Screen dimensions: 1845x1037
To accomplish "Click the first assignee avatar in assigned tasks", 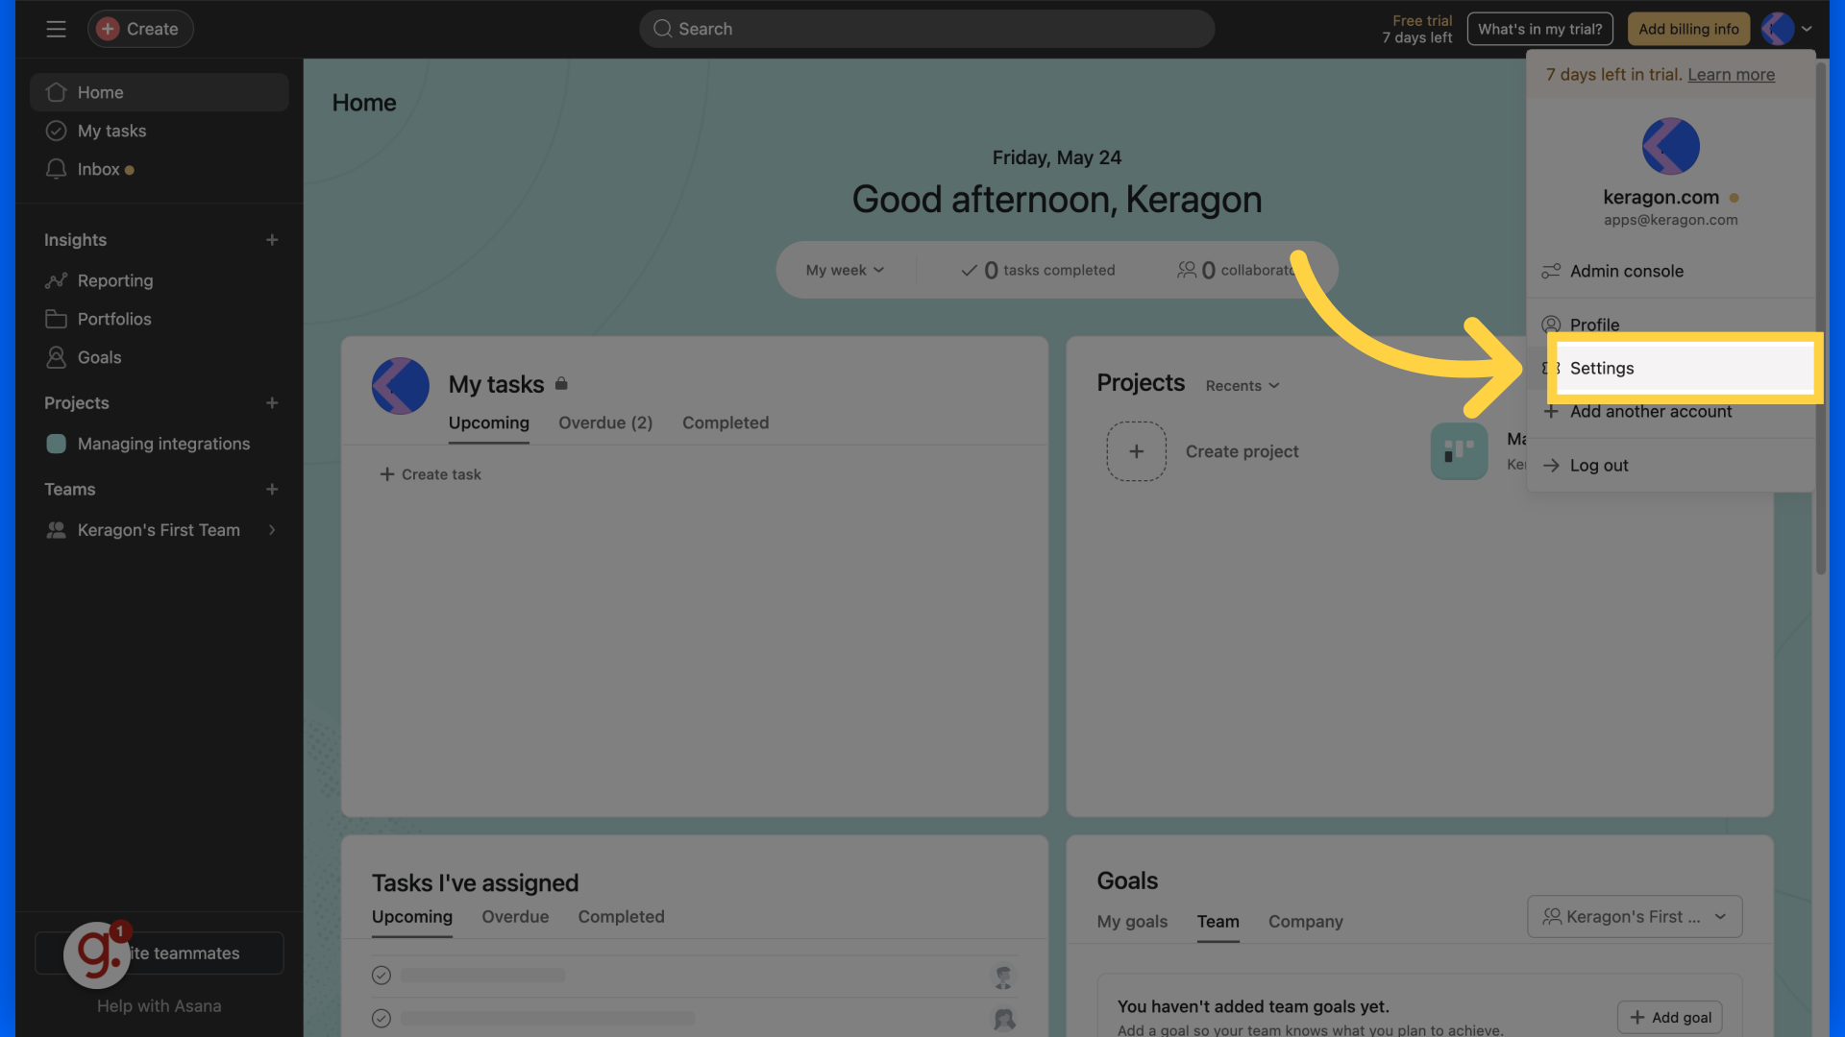I will coord(1003,977).
